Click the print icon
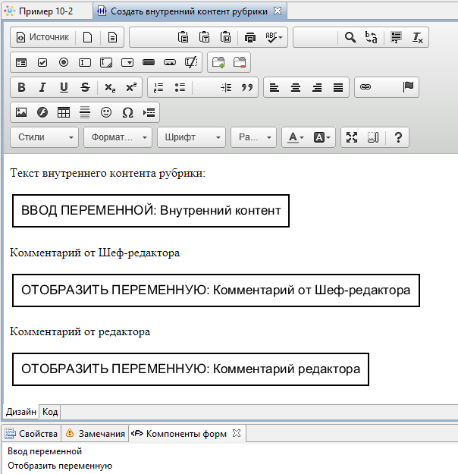This screenshot has height=474, width=458. point(250,37)
